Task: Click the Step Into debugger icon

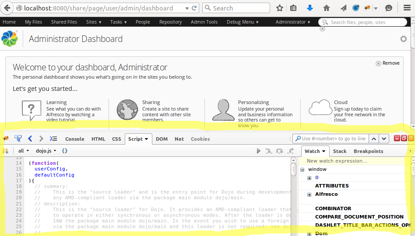Action: point(269,151)
